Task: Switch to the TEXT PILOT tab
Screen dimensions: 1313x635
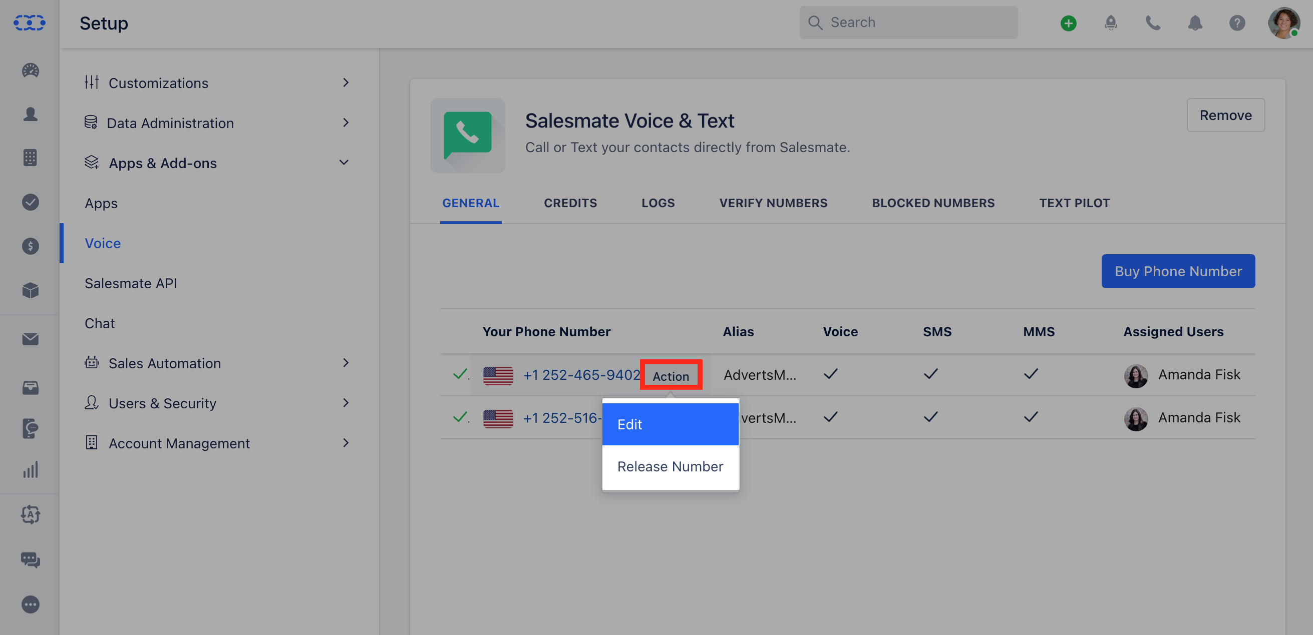Action: pos(1075,203)
